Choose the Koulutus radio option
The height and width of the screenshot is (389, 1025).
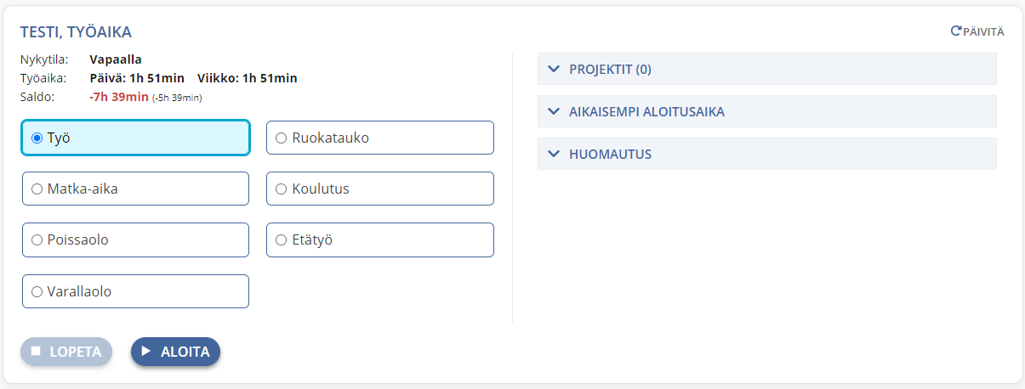pos(380,189)
